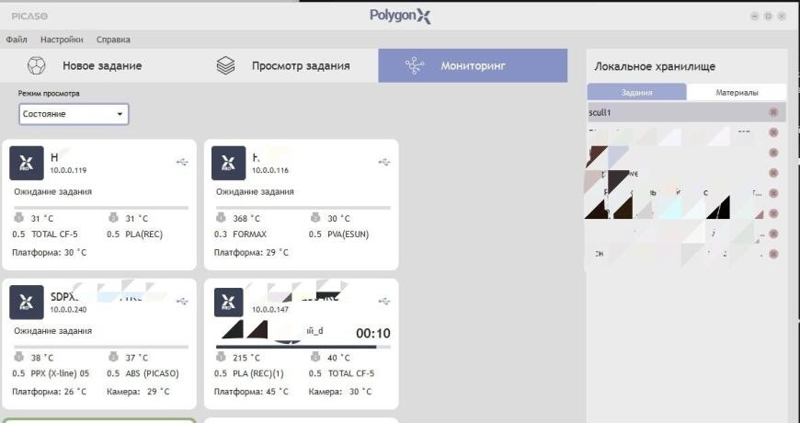Click Камера: 29 °C reading
The height and width of the screenshot is (423, 800).
138,392
